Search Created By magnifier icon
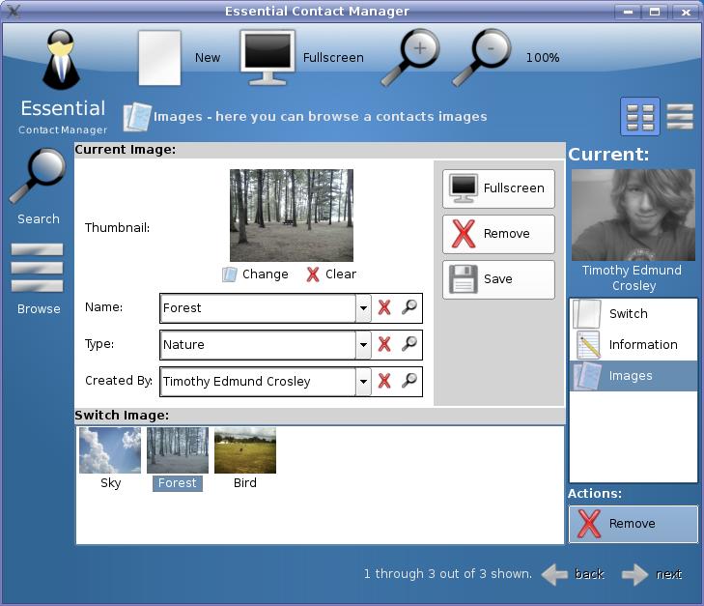704x606 pixels. pos(409,381)
